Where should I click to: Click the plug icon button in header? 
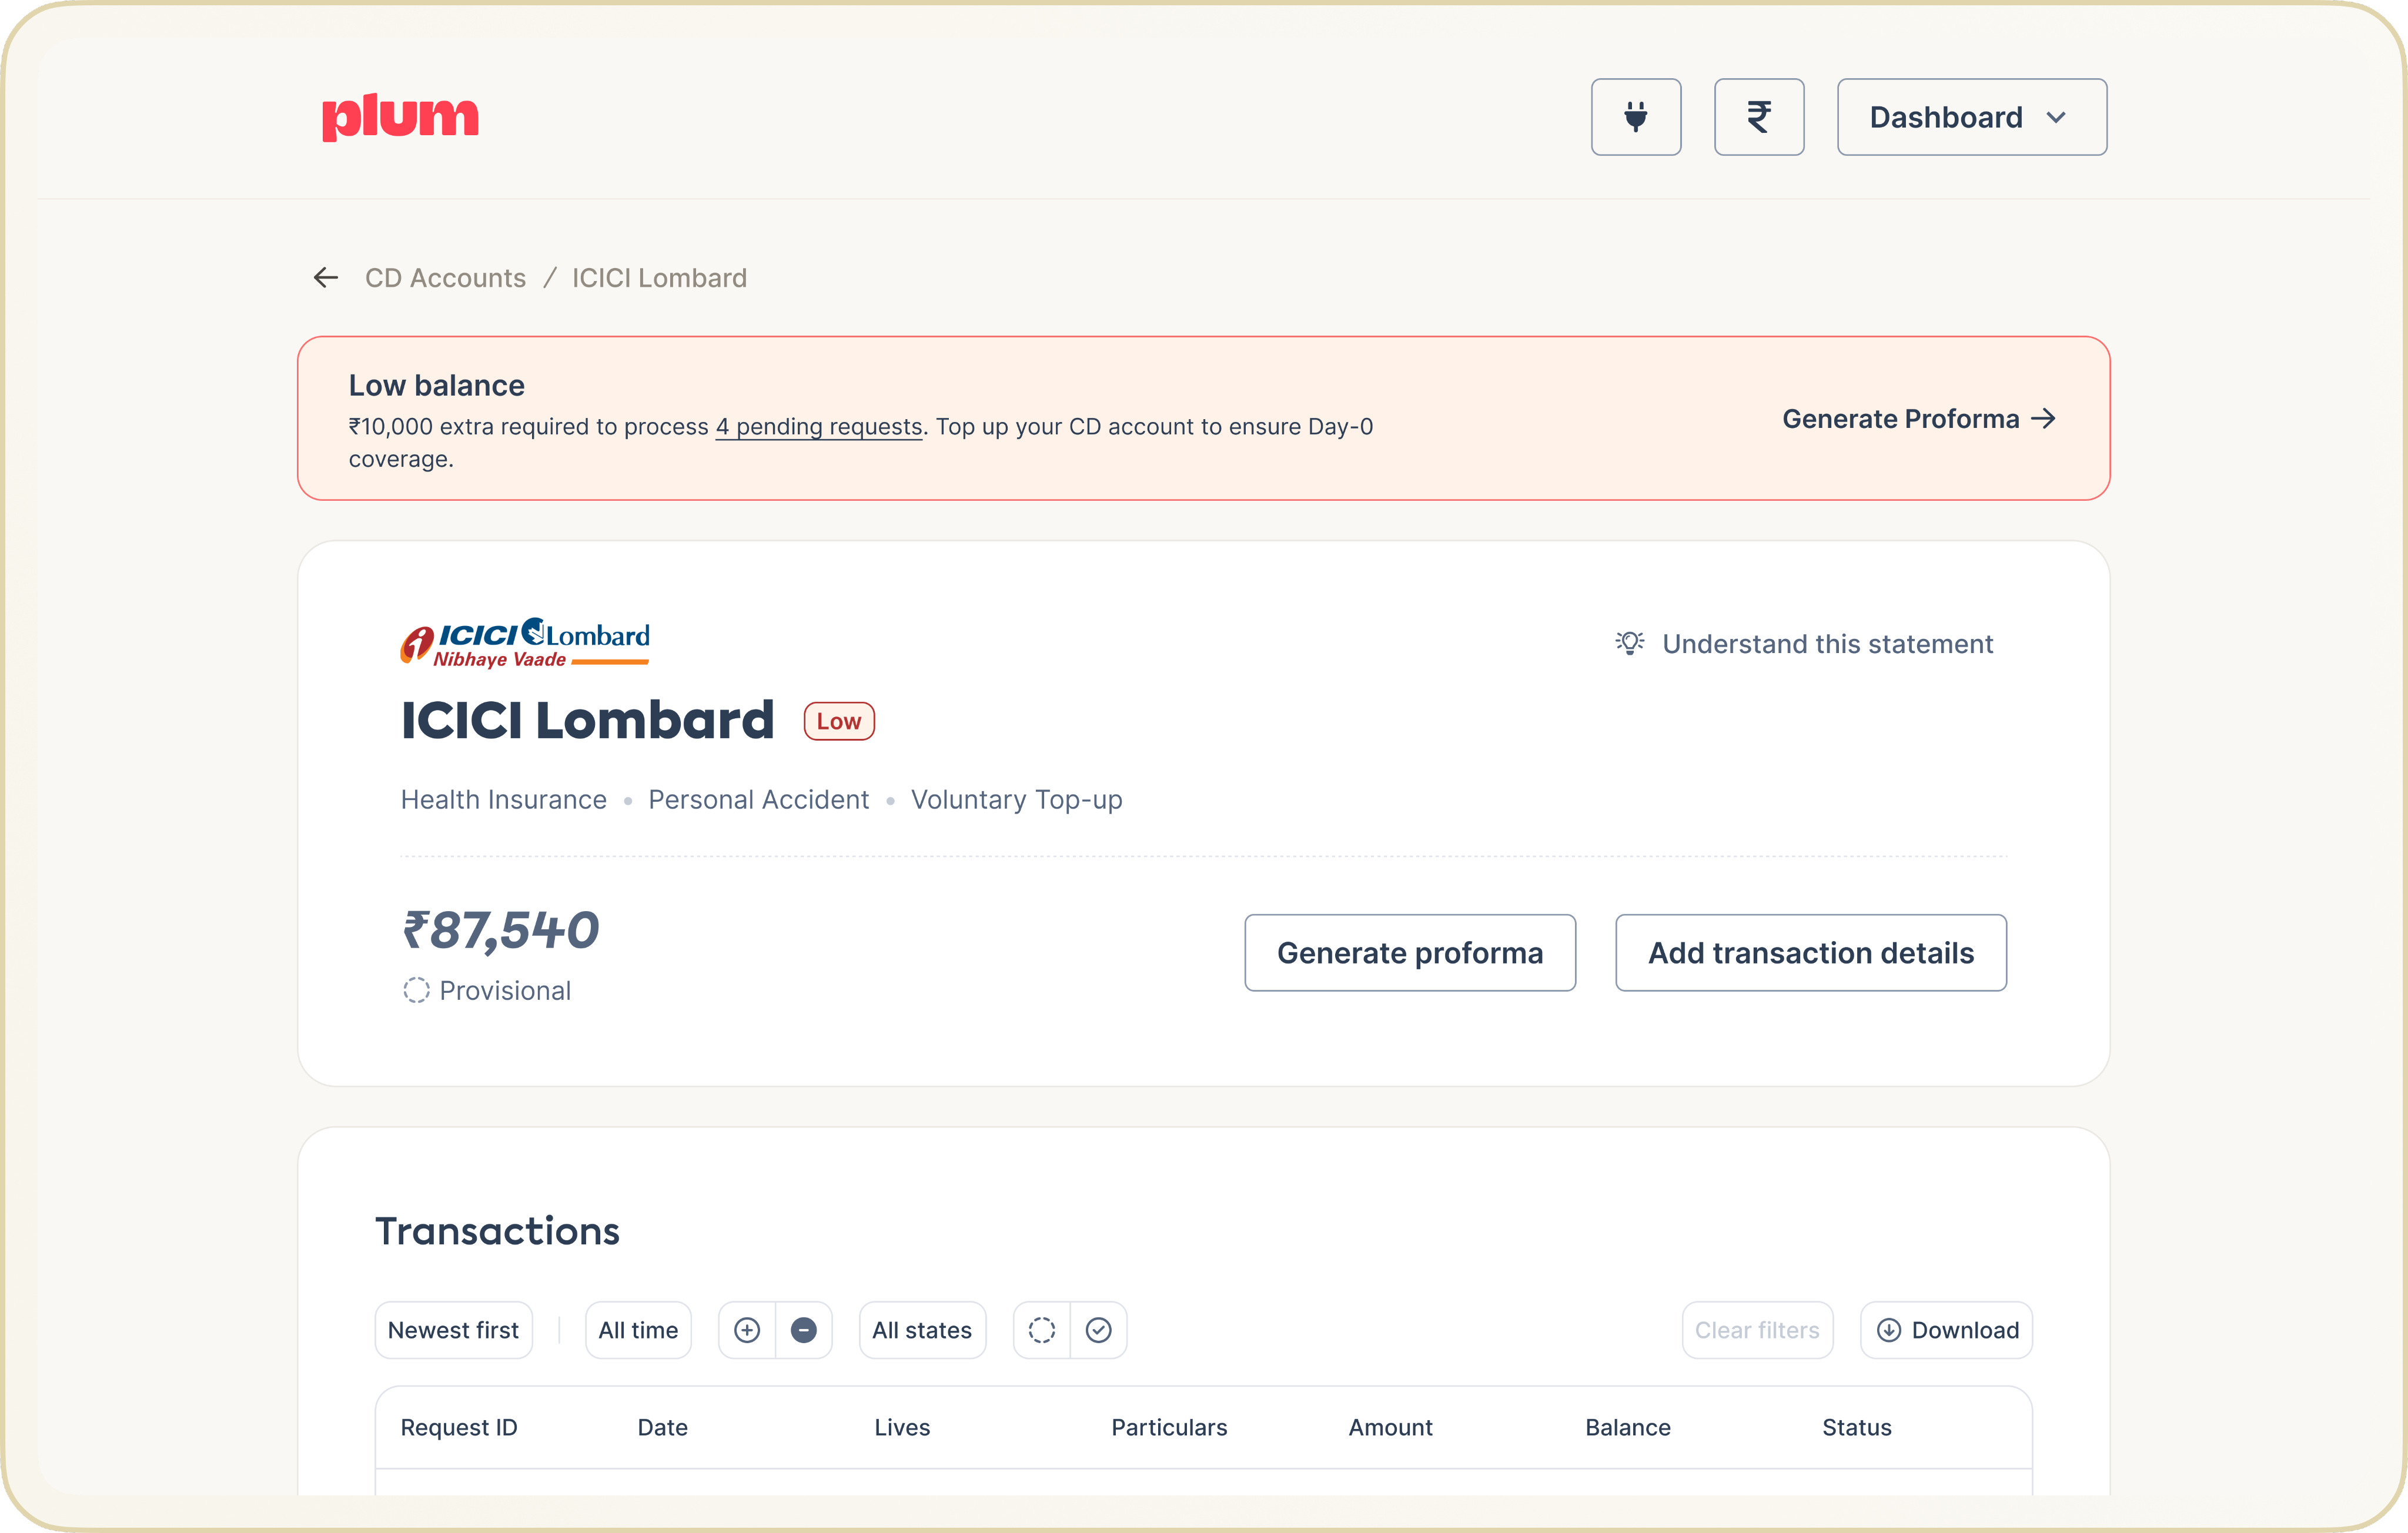pos(1635,117)
